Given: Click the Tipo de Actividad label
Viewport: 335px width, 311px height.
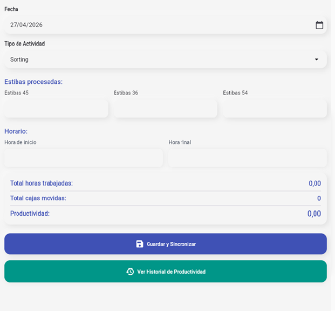Looking at the screenshot, I should tap(25, 44).
